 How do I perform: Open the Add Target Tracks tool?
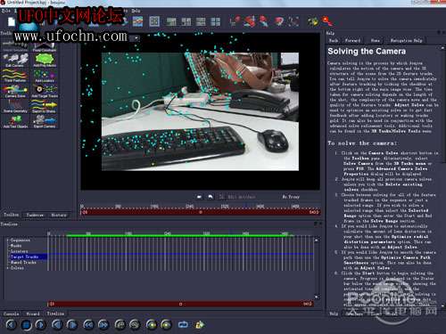point(45,91)
